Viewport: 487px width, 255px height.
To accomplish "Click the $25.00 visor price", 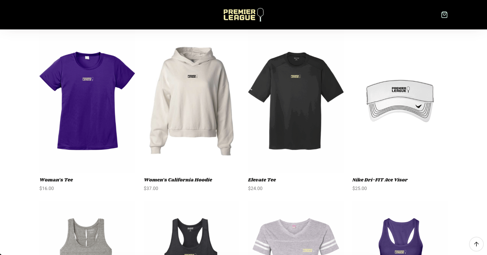I will point(359,189).
